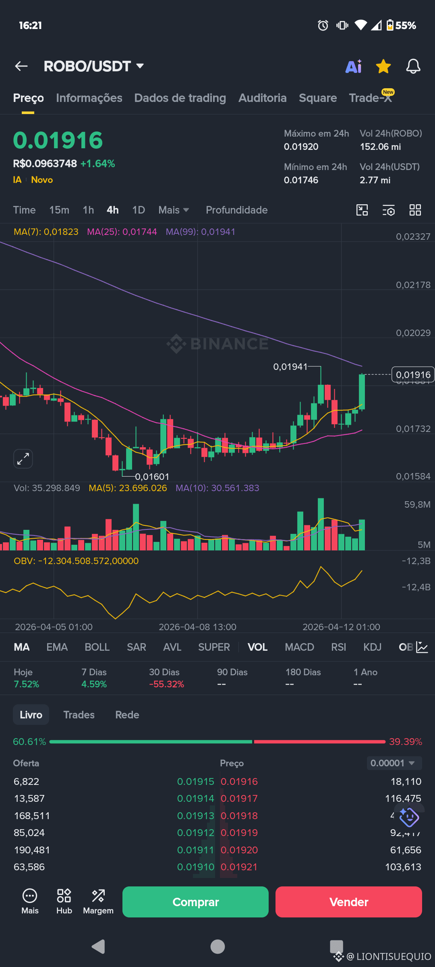
Task: Switch to the Auditoria tab
Action: point(263,98)
